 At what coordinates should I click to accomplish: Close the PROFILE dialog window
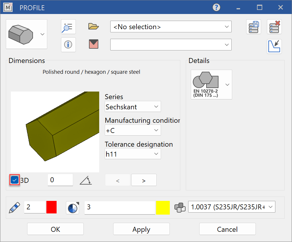(280, 8)
